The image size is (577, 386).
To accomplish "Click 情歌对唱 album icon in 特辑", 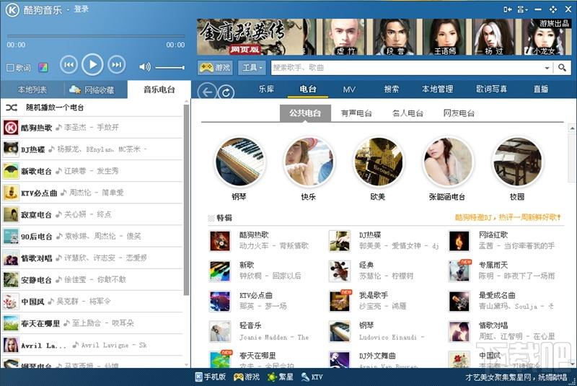I will 459,331.
